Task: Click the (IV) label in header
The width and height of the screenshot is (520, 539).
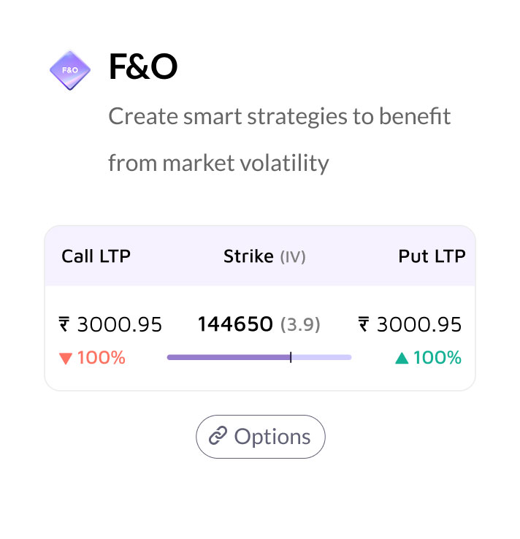Action: (293, 257)
